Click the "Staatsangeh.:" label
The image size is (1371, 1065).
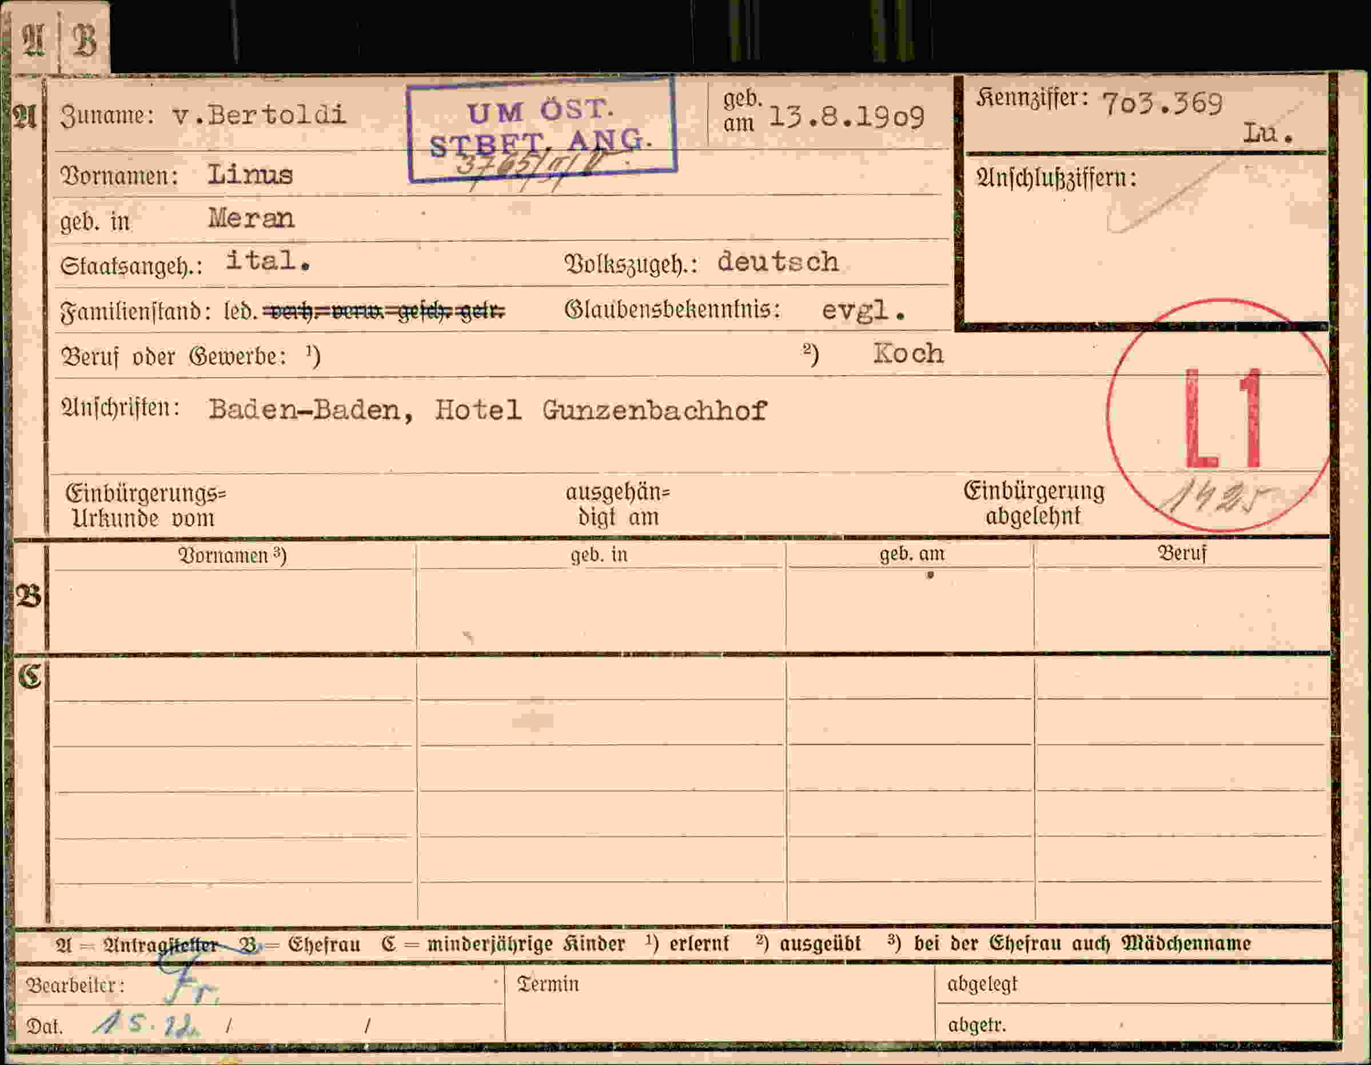pyautogui.click(x=131, y=265)
